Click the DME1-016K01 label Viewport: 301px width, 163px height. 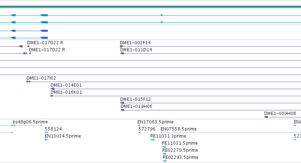(66, 92)
